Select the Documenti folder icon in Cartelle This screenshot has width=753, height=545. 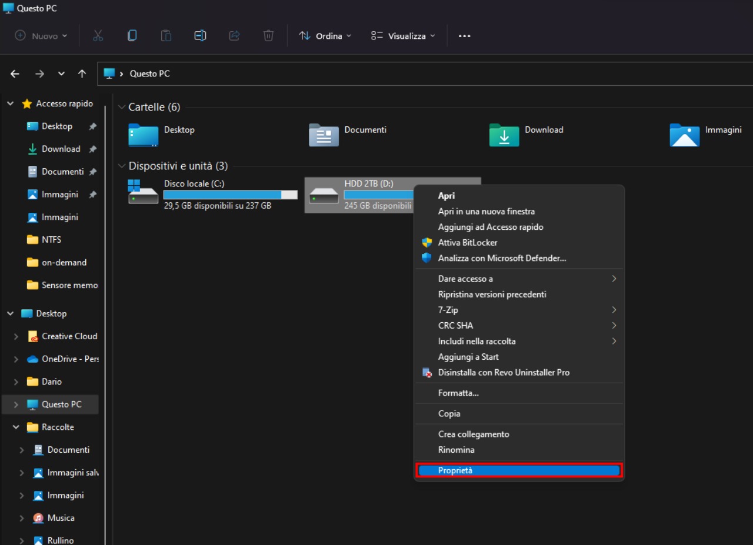pyautogui.click(x=324, y=135)
